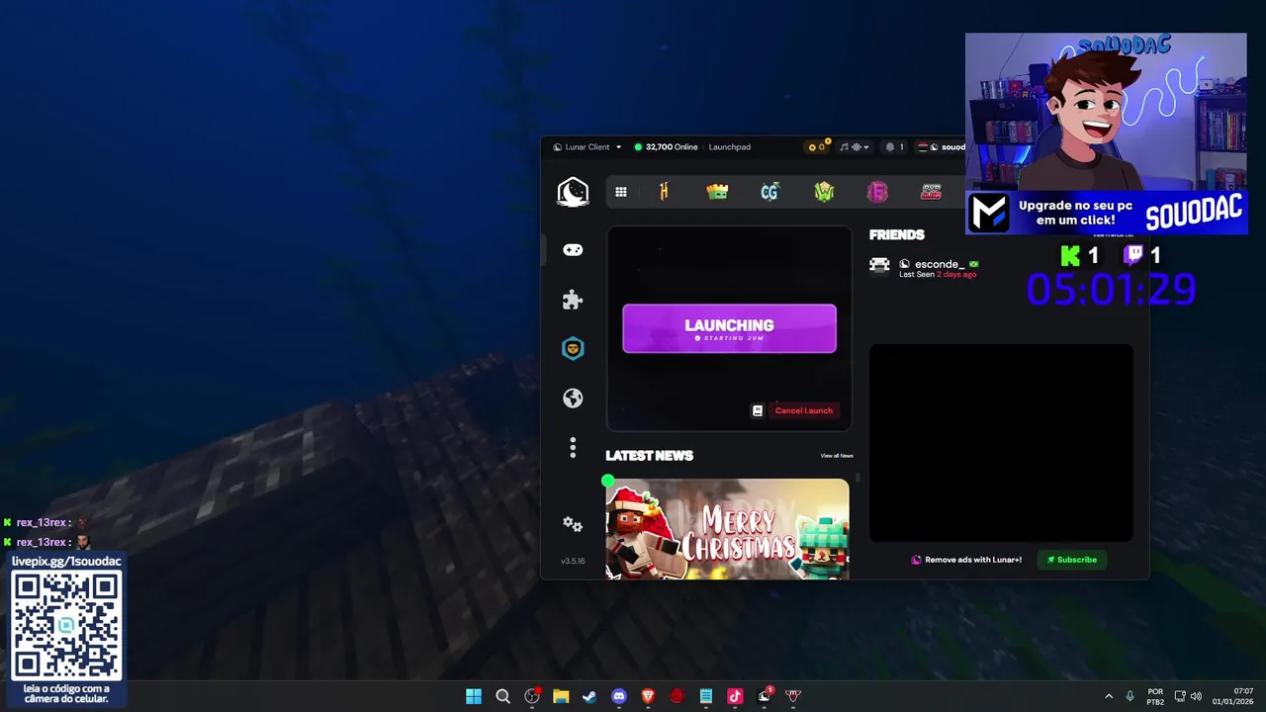Click Cancel Launch
This screenshot has height=712, width=1266.
tap(803, 410)
